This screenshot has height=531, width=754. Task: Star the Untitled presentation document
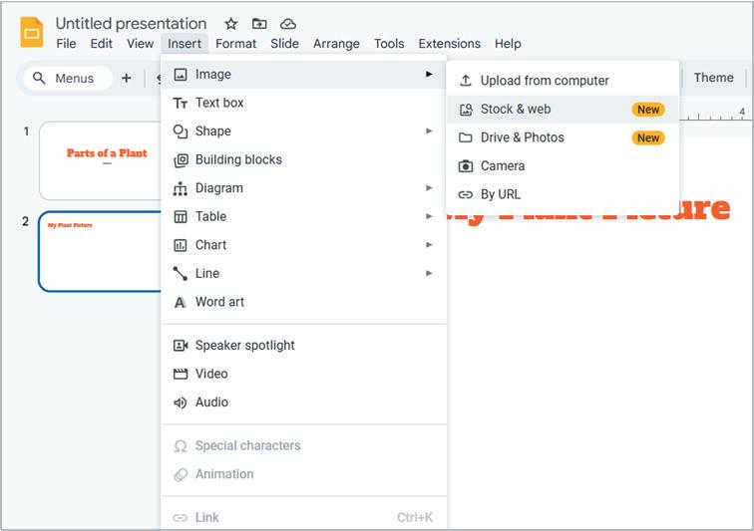click(230, 24)
